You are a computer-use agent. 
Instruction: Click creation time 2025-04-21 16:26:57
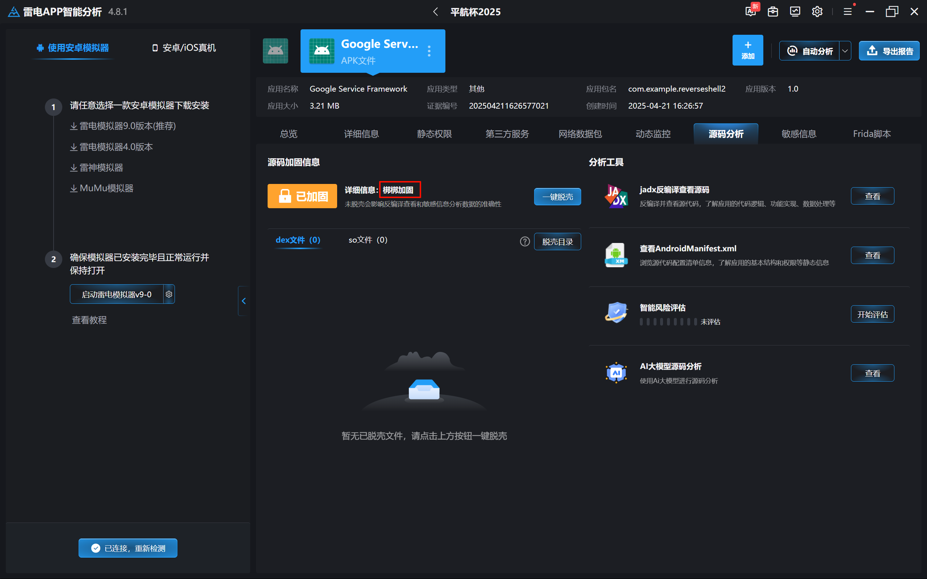point(666,106)
